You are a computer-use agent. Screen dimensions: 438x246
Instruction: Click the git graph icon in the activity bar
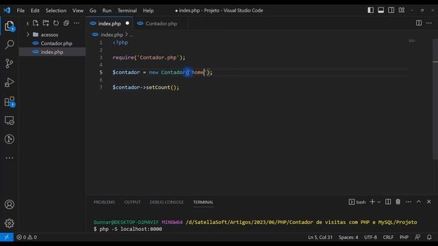[x=9, y=139]
